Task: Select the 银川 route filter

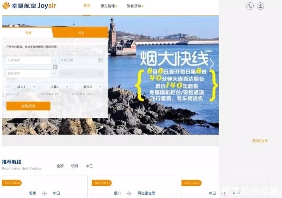Action: [x=75, y=166]
